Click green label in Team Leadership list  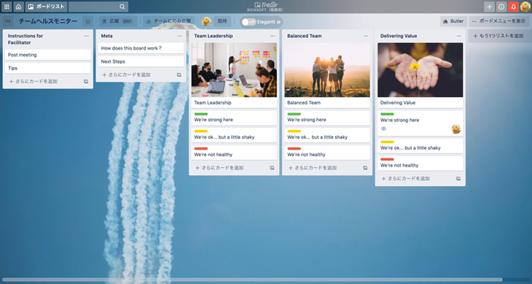pos(201,114)
